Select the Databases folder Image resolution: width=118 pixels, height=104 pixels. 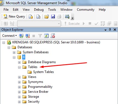tap(25, 47)
